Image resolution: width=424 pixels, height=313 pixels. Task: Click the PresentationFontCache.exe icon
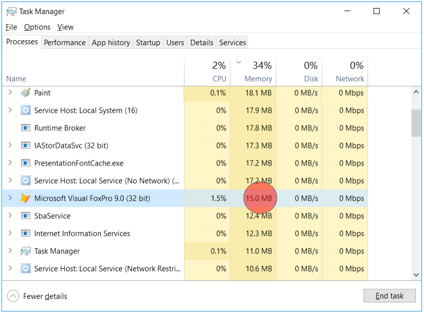(25, 164)
